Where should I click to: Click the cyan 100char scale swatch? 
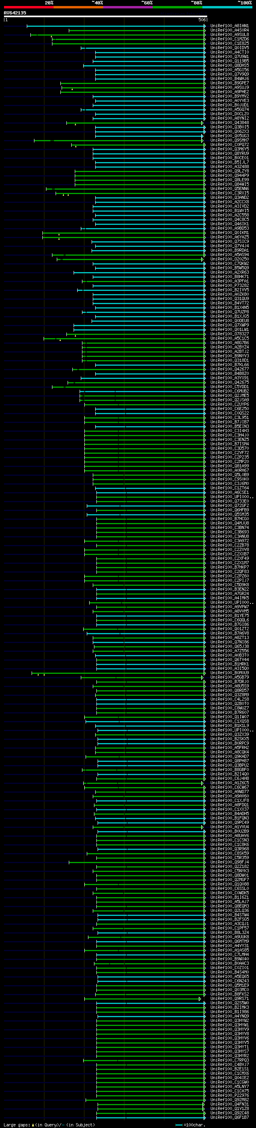click(178, 1124)
